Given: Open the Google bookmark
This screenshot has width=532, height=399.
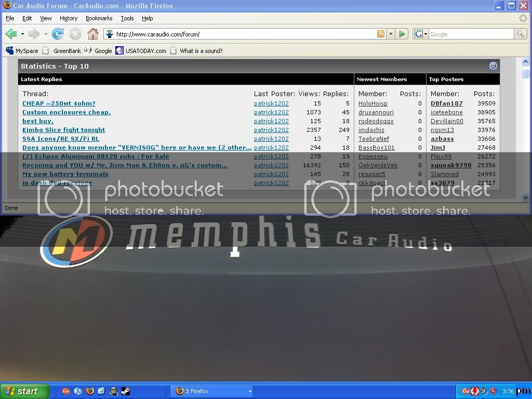Looking at the screenshot, I should (98, 51).
